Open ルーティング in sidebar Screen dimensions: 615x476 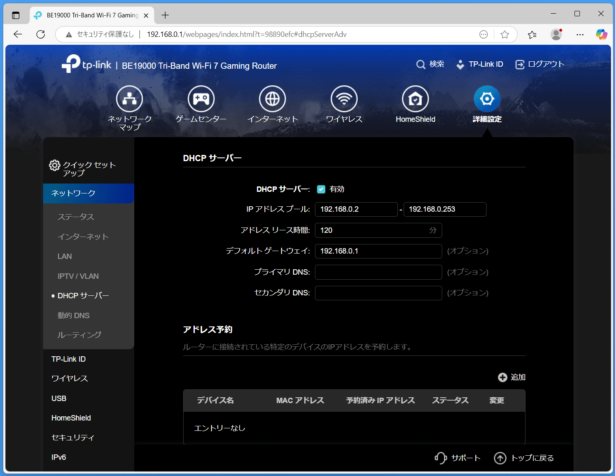click(x=79, y=335)
